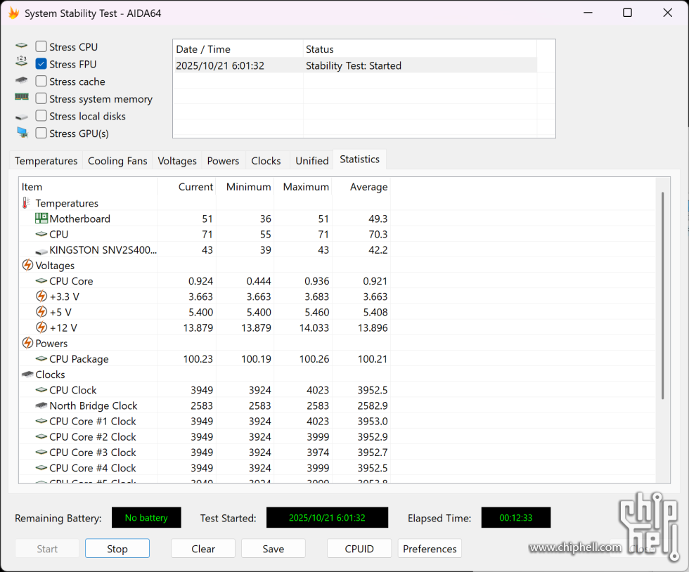Click the thermometer icon beside Temperatures

(27, 203)
